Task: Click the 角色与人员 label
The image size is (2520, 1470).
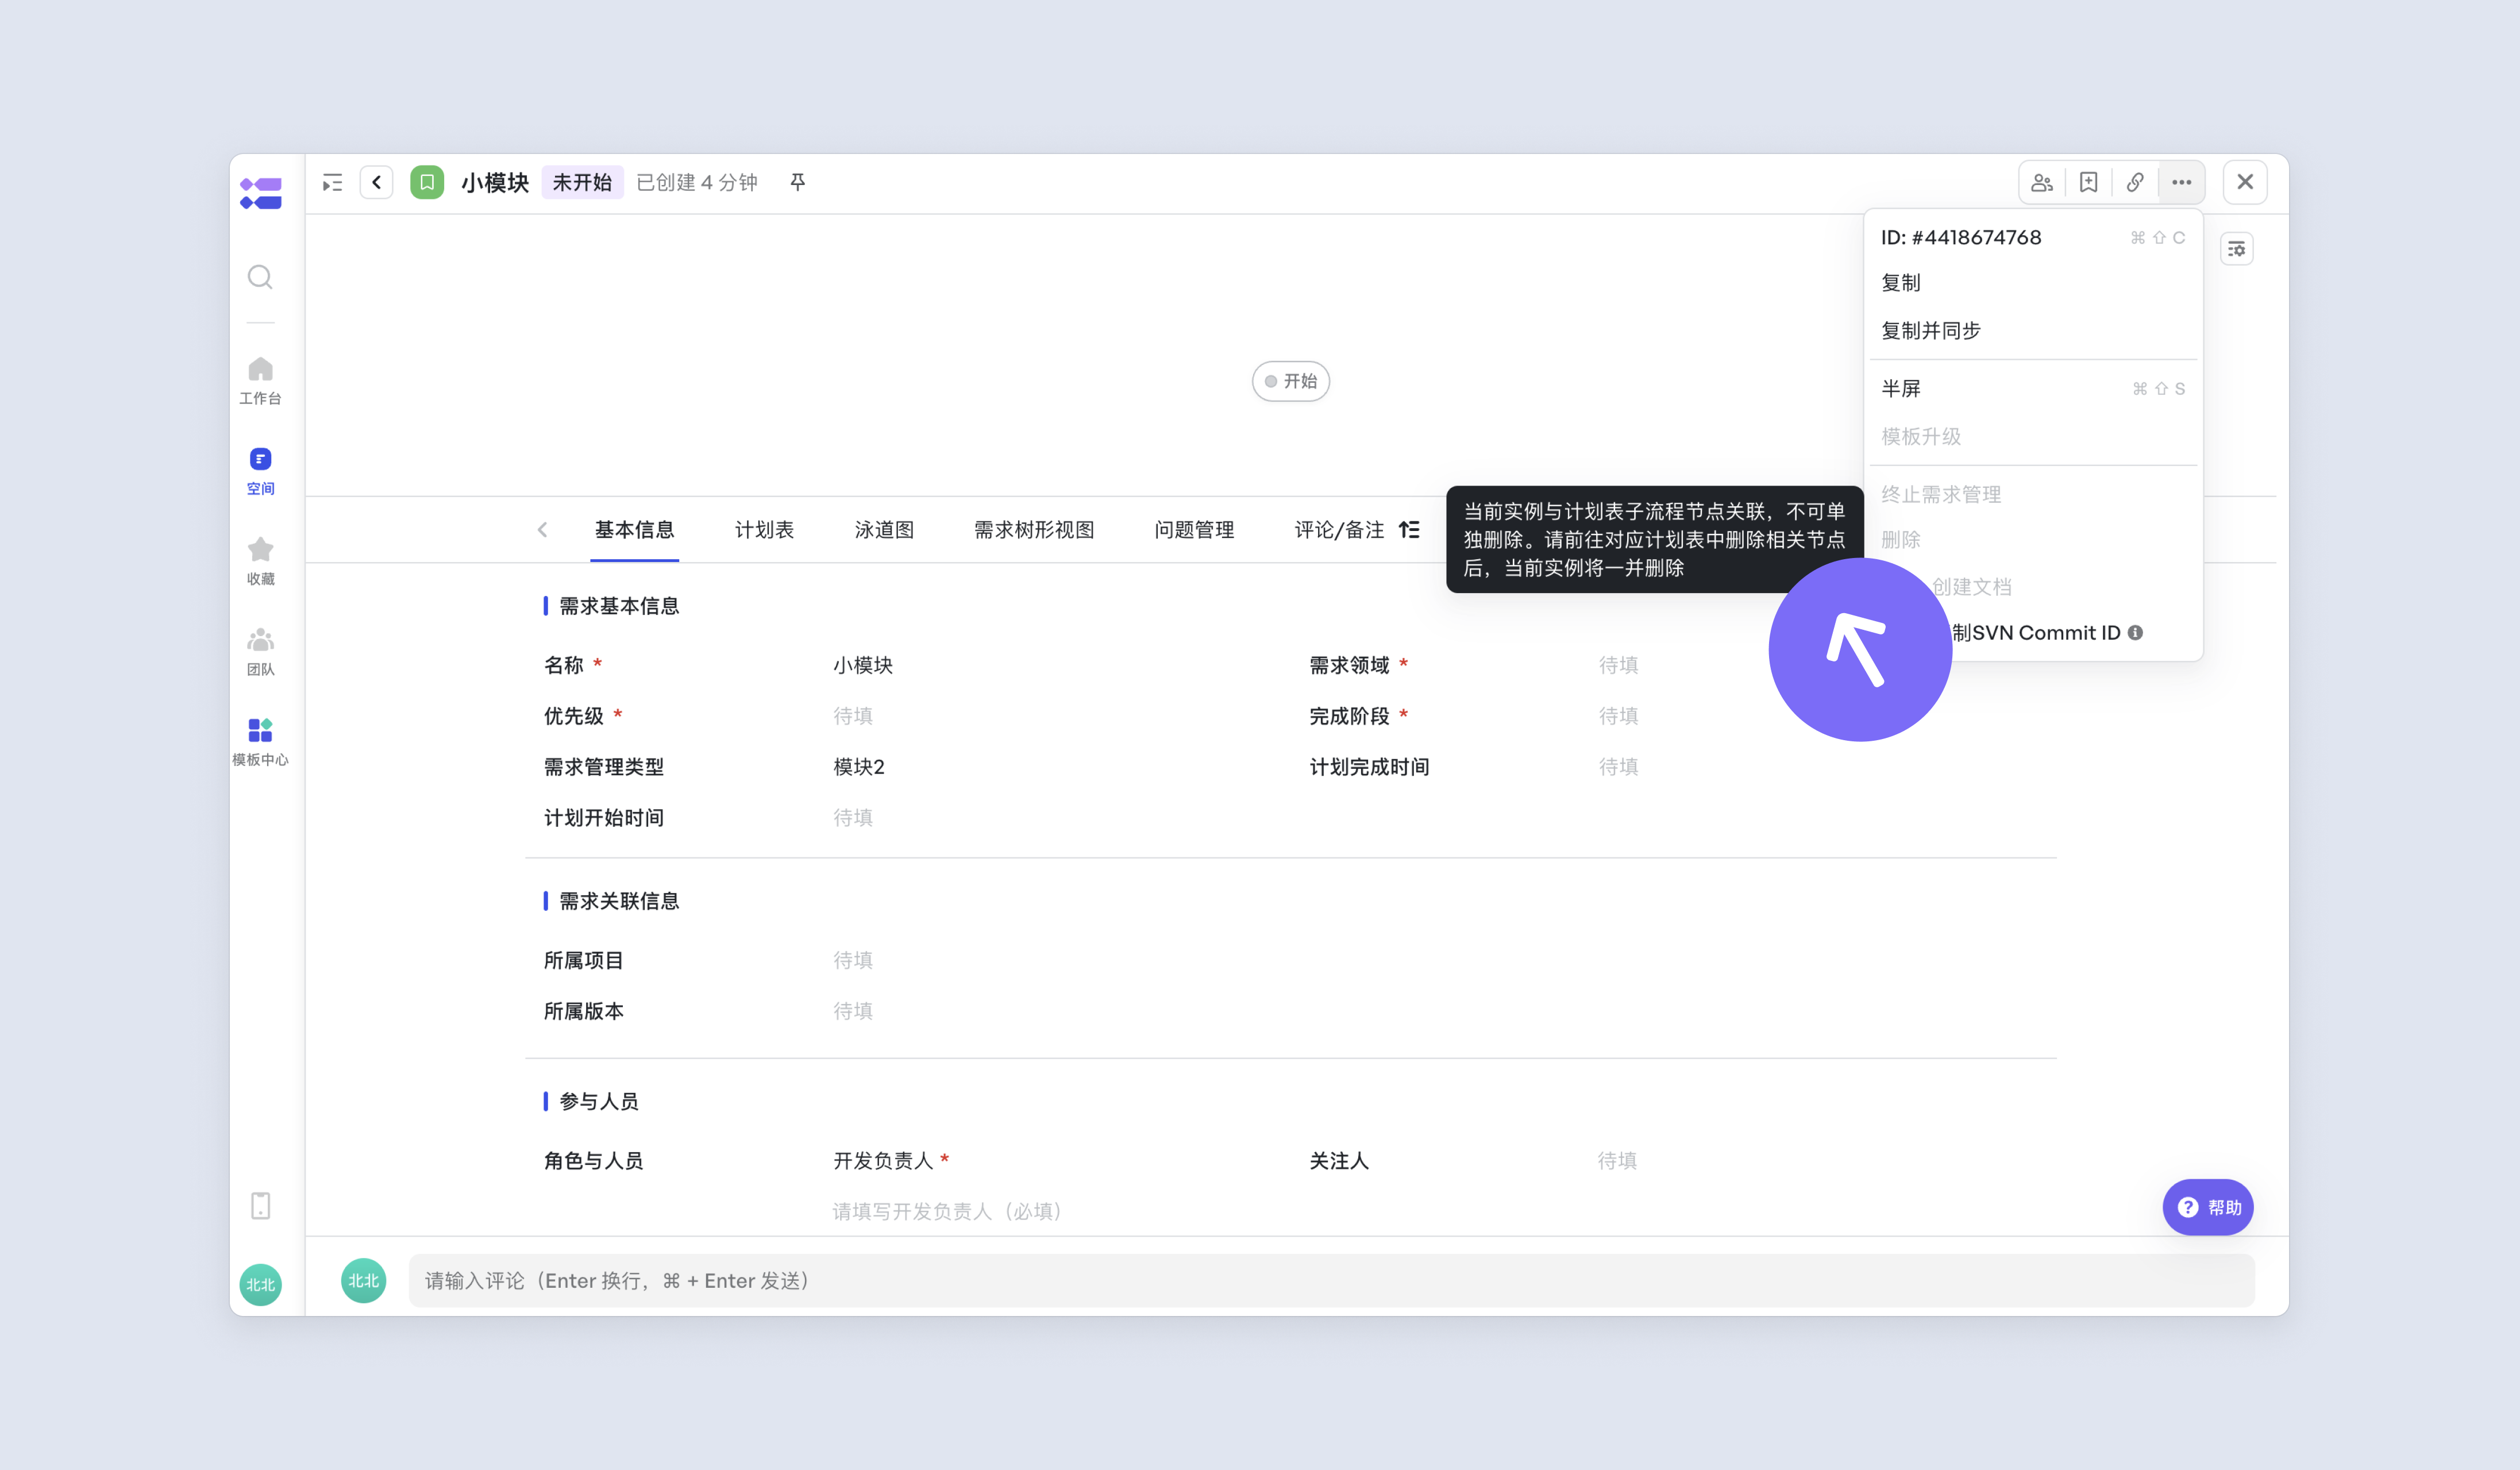Action: pyautogui.click(x=594, y=1161)
